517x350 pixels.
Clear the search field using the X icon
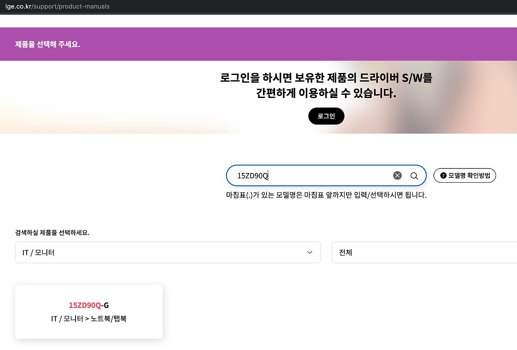click(397, 175)
